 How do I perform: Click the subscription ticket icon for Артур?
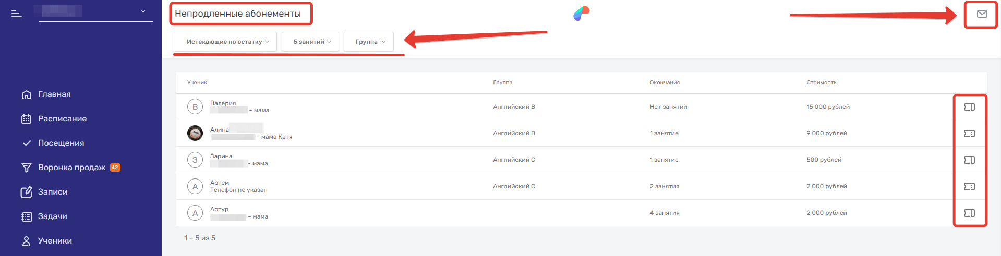coord(969,213)
